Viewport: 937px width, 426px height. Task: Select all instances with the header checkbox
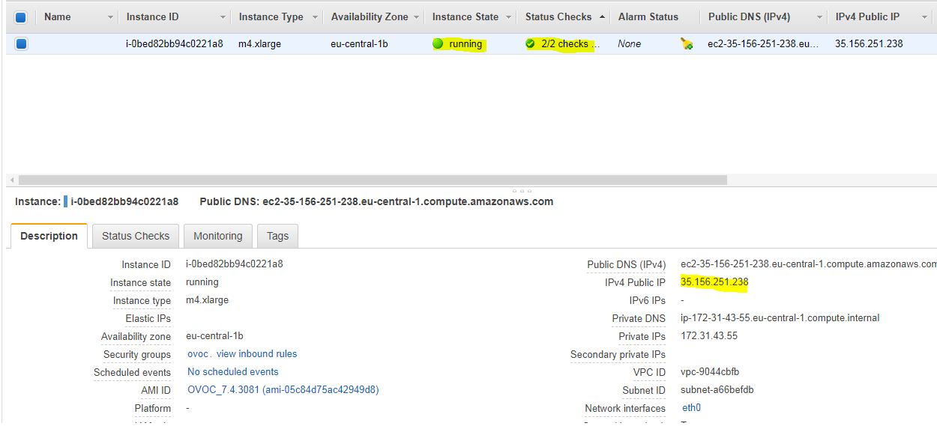click(x=21, y=17)
